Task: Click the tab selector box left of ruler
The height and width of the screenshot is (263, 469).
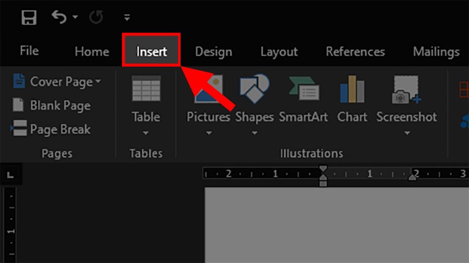Action: 10,174
